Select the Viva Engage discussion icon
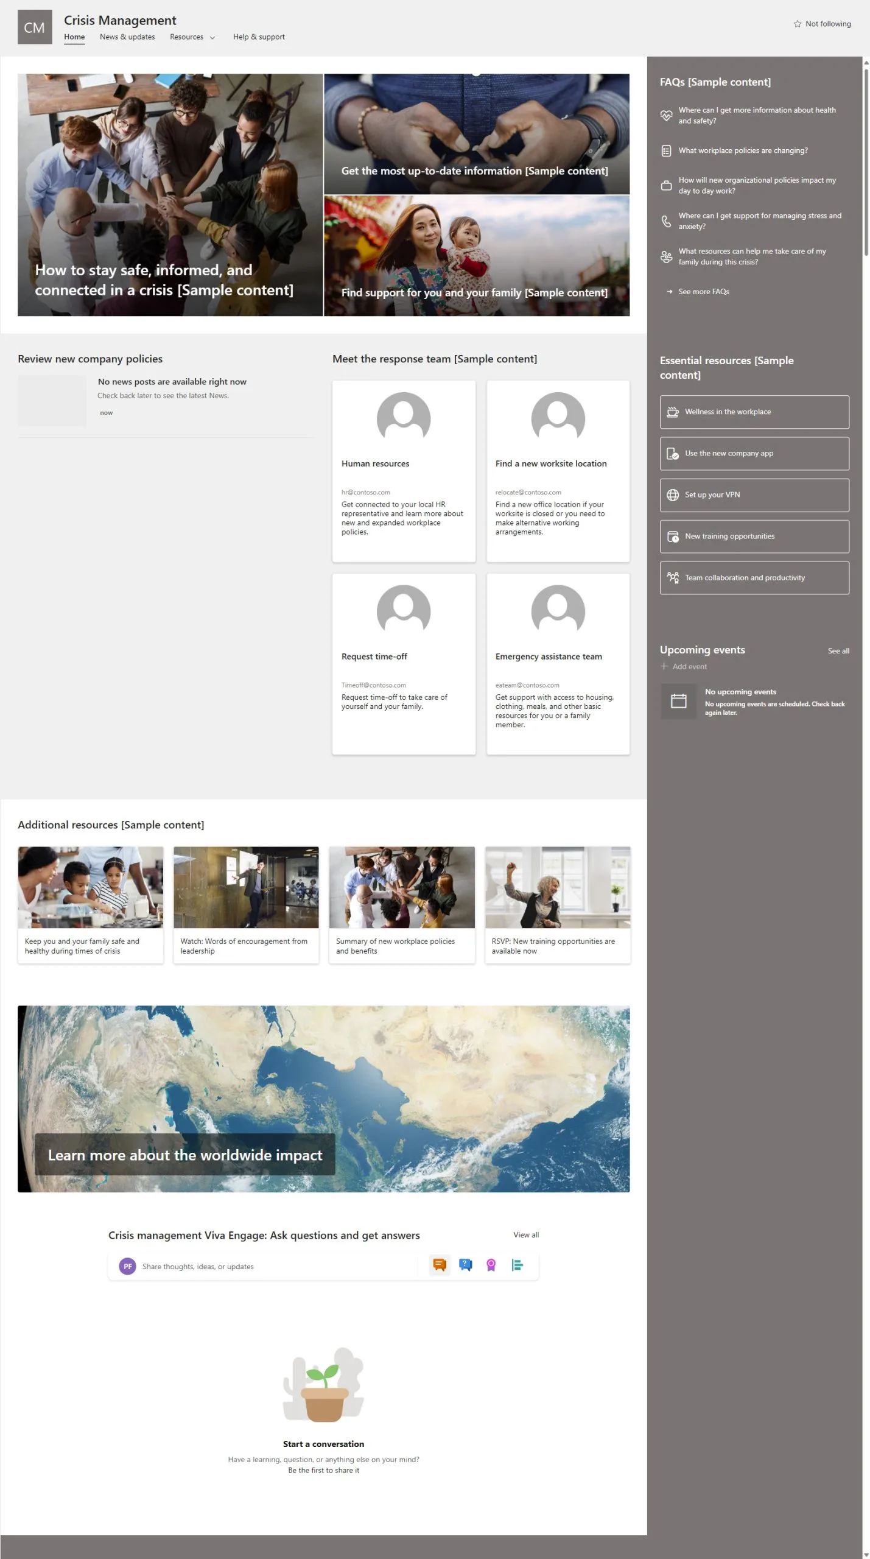This screenshot has height=1559, width=870. click(x=439, y=1265)
